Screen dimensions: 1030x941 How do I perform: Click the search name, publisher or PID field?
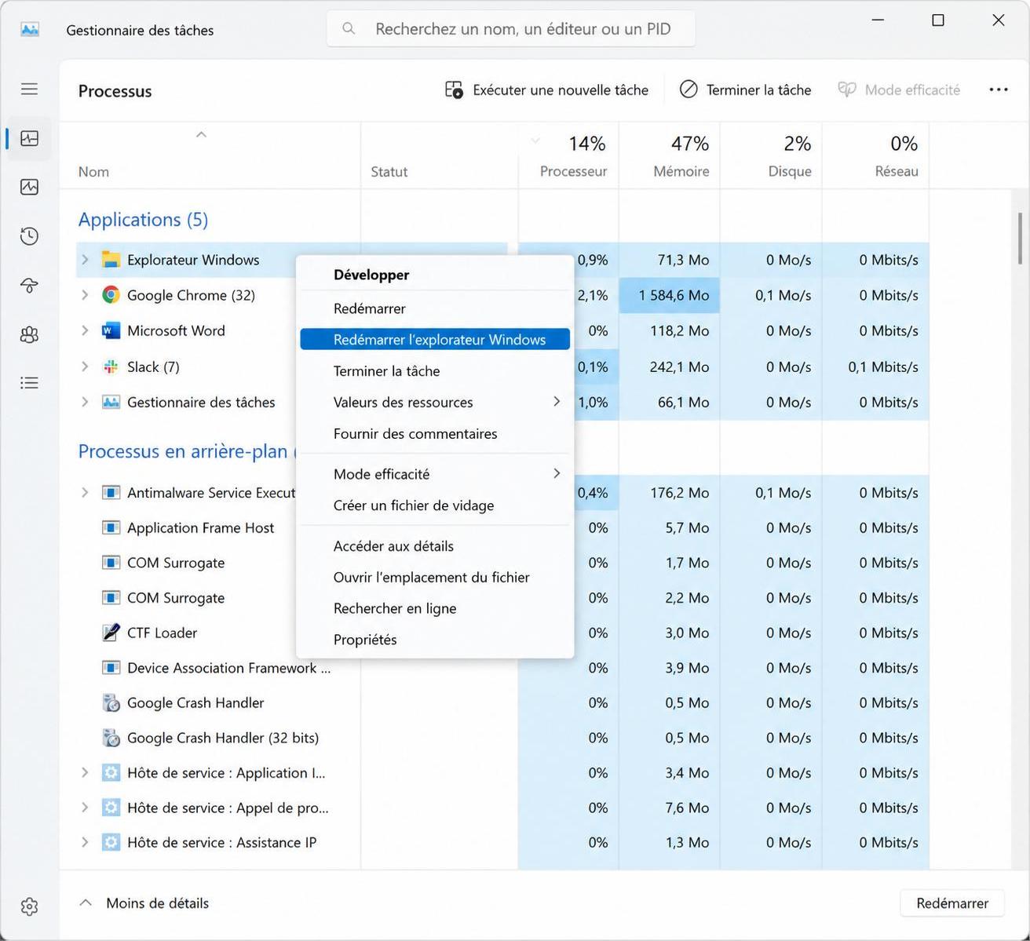point(511,29)
